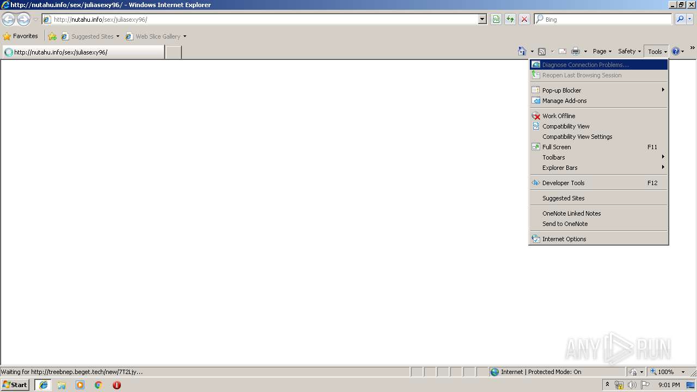Open recent pages dropdown next to Forward
Screen dimensions: 697x392
[35, 20]
